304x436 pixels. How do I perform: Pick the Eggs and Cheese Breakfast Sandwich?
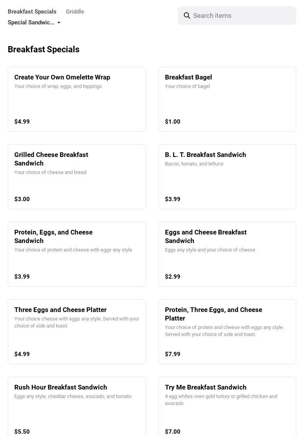click(x=227, y=254)
